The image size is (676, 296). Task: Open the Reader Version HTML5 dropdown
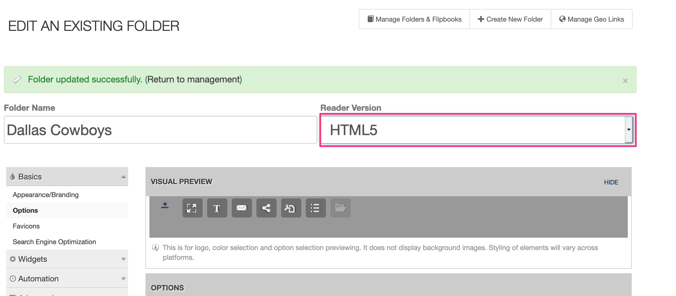477,130
